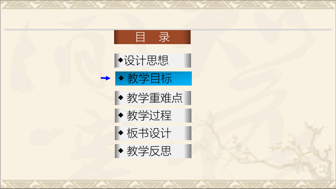
Task: Click the diamond bullet beside 教学过程
Action: [121, 115]
